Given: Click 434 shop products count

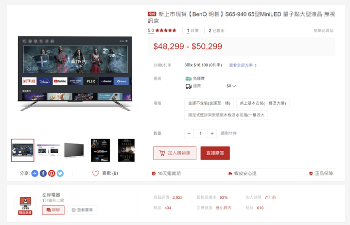Looking at the screenshot, I should click(168, 208).
